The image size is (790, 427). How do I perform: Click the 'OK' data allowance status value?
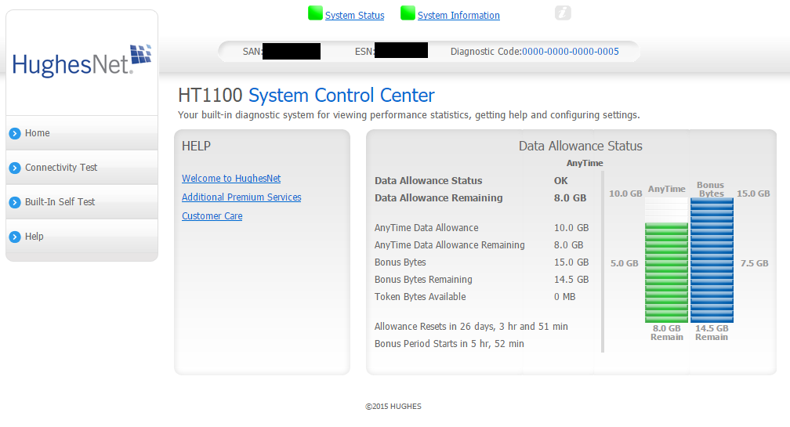click(561, 181)
